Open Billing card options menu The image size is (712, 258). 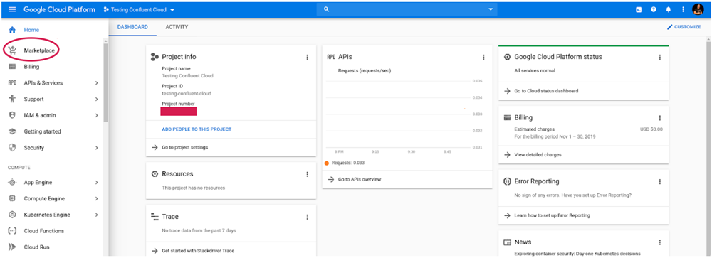(x=660, y=118)
